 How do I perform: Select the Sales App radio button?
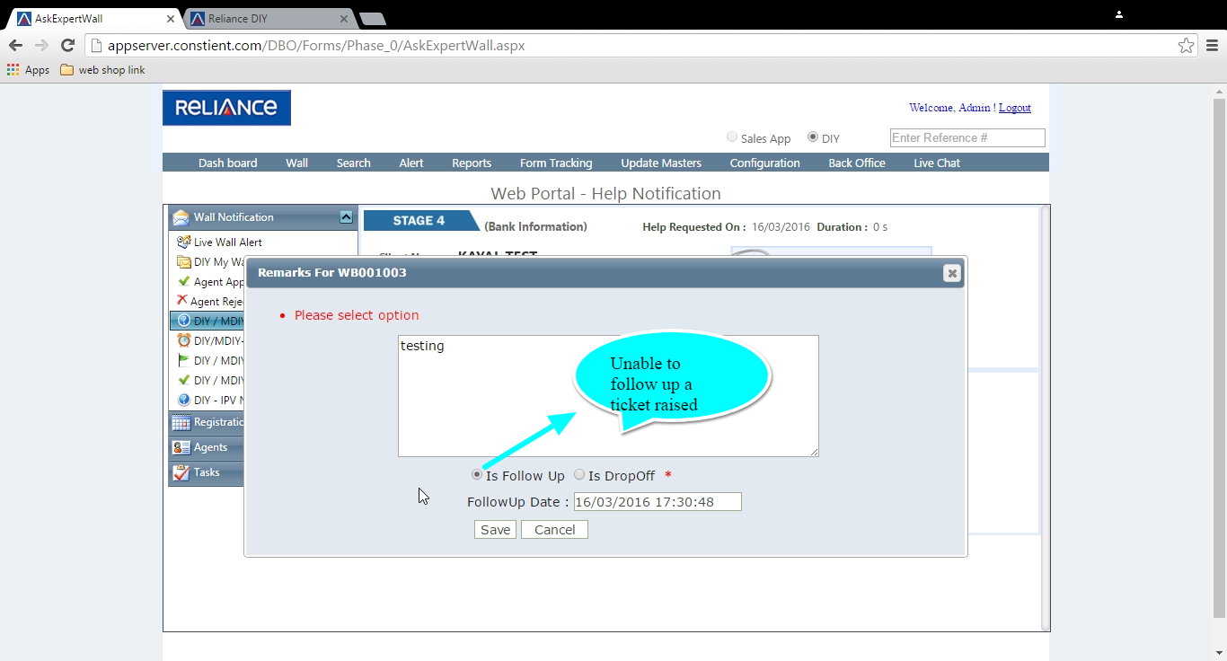(732, 137)
